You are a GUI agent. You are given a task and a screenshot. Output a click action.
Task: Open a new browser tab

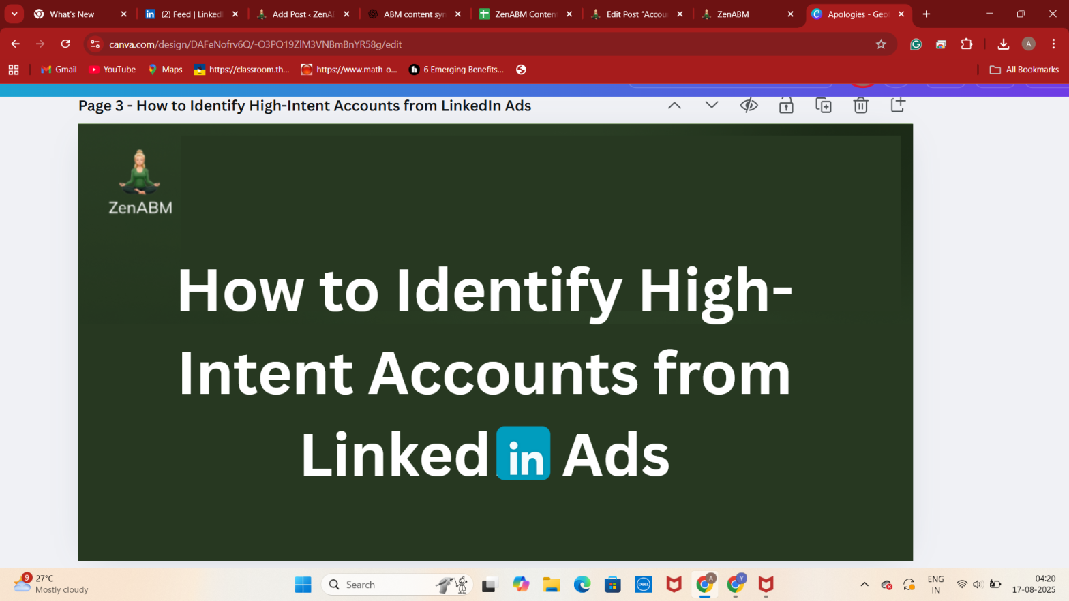[x=927, y=14]
